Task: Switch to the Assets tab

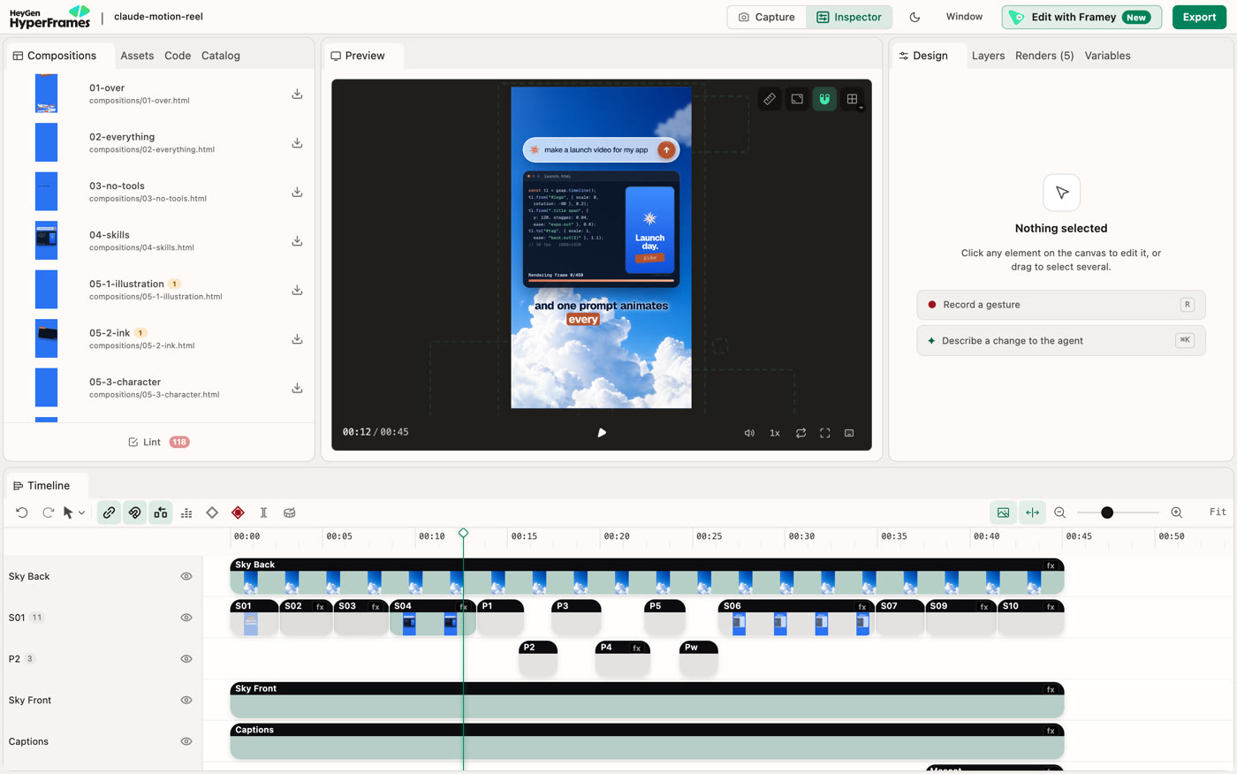Action: coord(137,56)
